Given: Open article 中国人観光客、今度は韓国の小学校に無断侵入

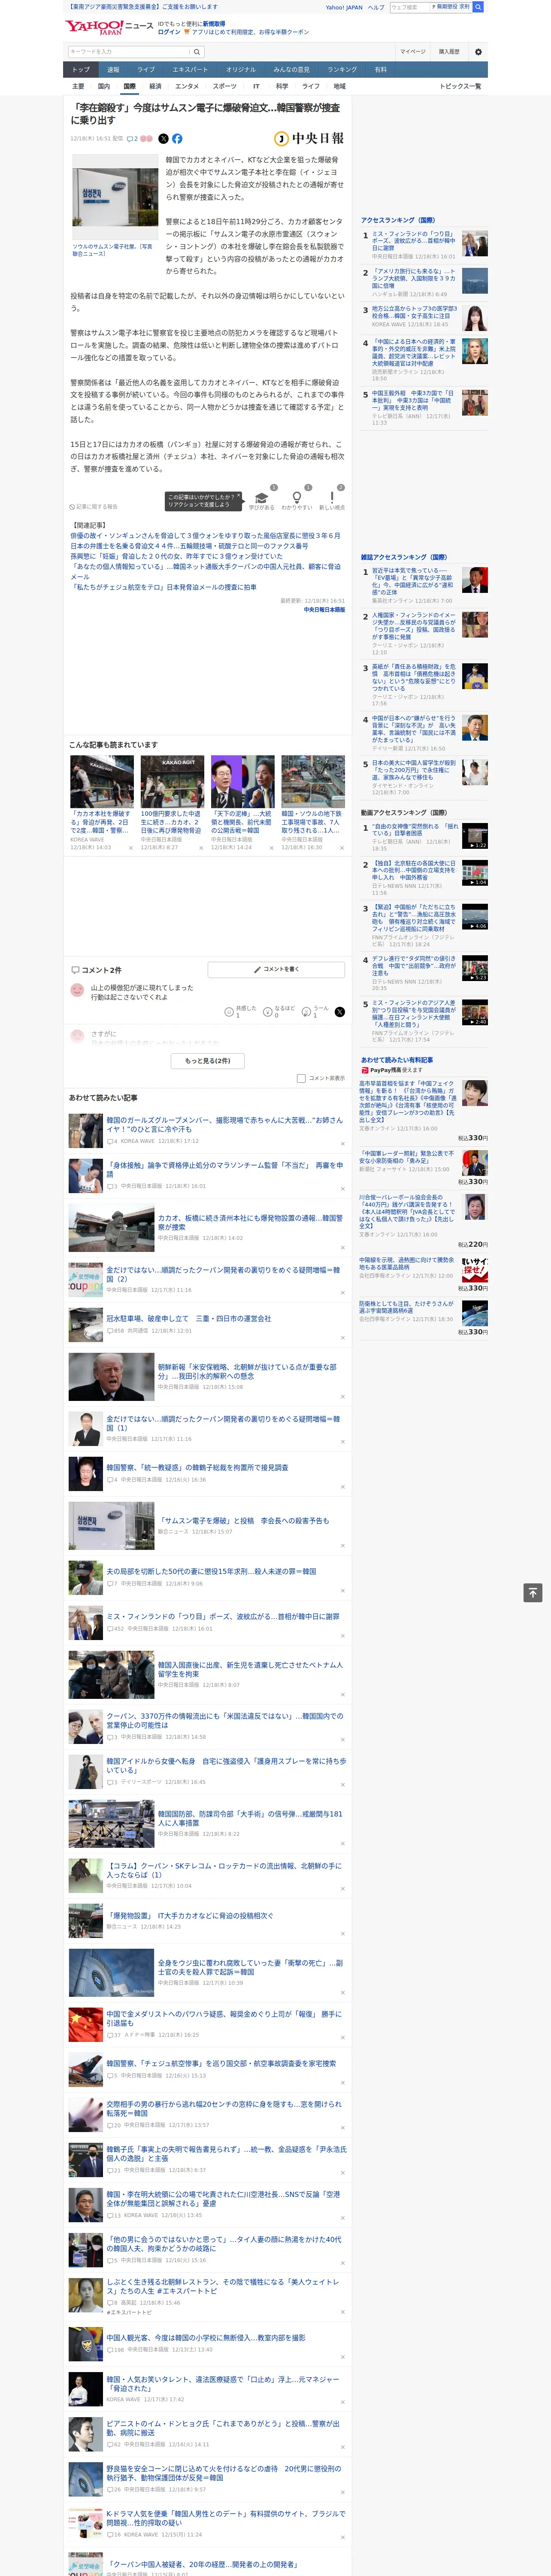Looking at the screenshot, I should tap(206, 2338).
